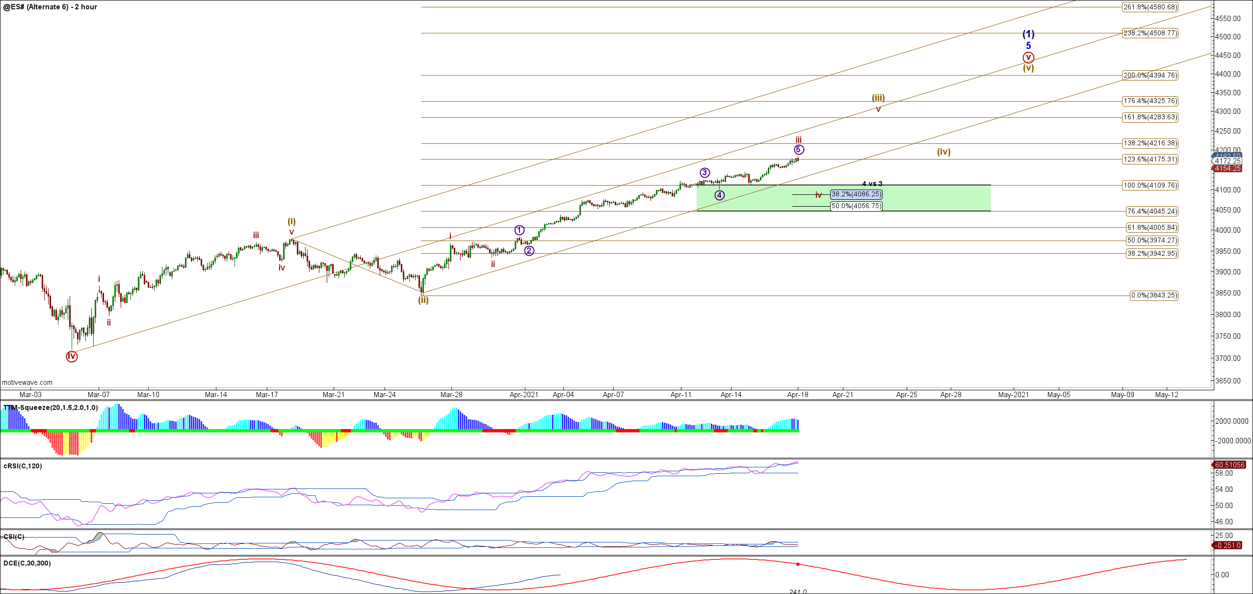Viewport: 1253px width, 594px height.
Task: Select the highlighted 38.2%(4086.25) retracement label
Action: coord(856,194)
